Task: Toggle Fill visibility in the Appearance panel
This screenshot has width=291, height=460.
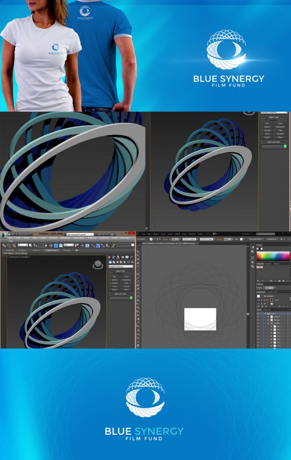Action: pos(258,304)
